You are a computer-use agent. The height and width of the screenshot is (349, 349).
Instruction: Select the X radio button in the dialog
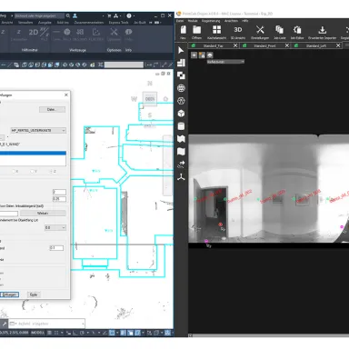(x=14, y=172)
